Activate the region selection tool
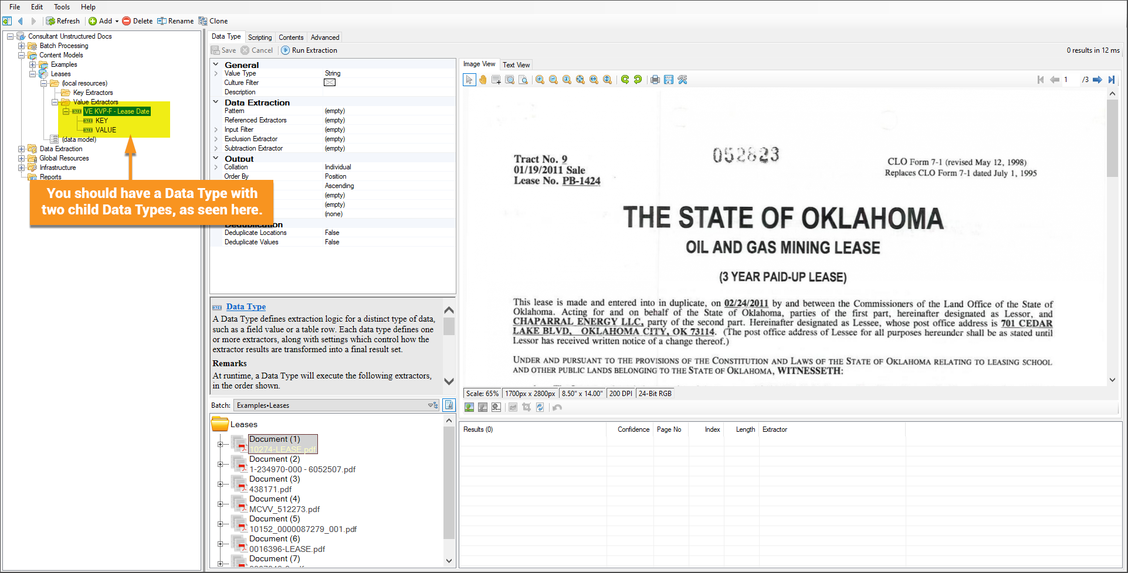Viewport: 1128px width, 573px height. tap(496, 80)
